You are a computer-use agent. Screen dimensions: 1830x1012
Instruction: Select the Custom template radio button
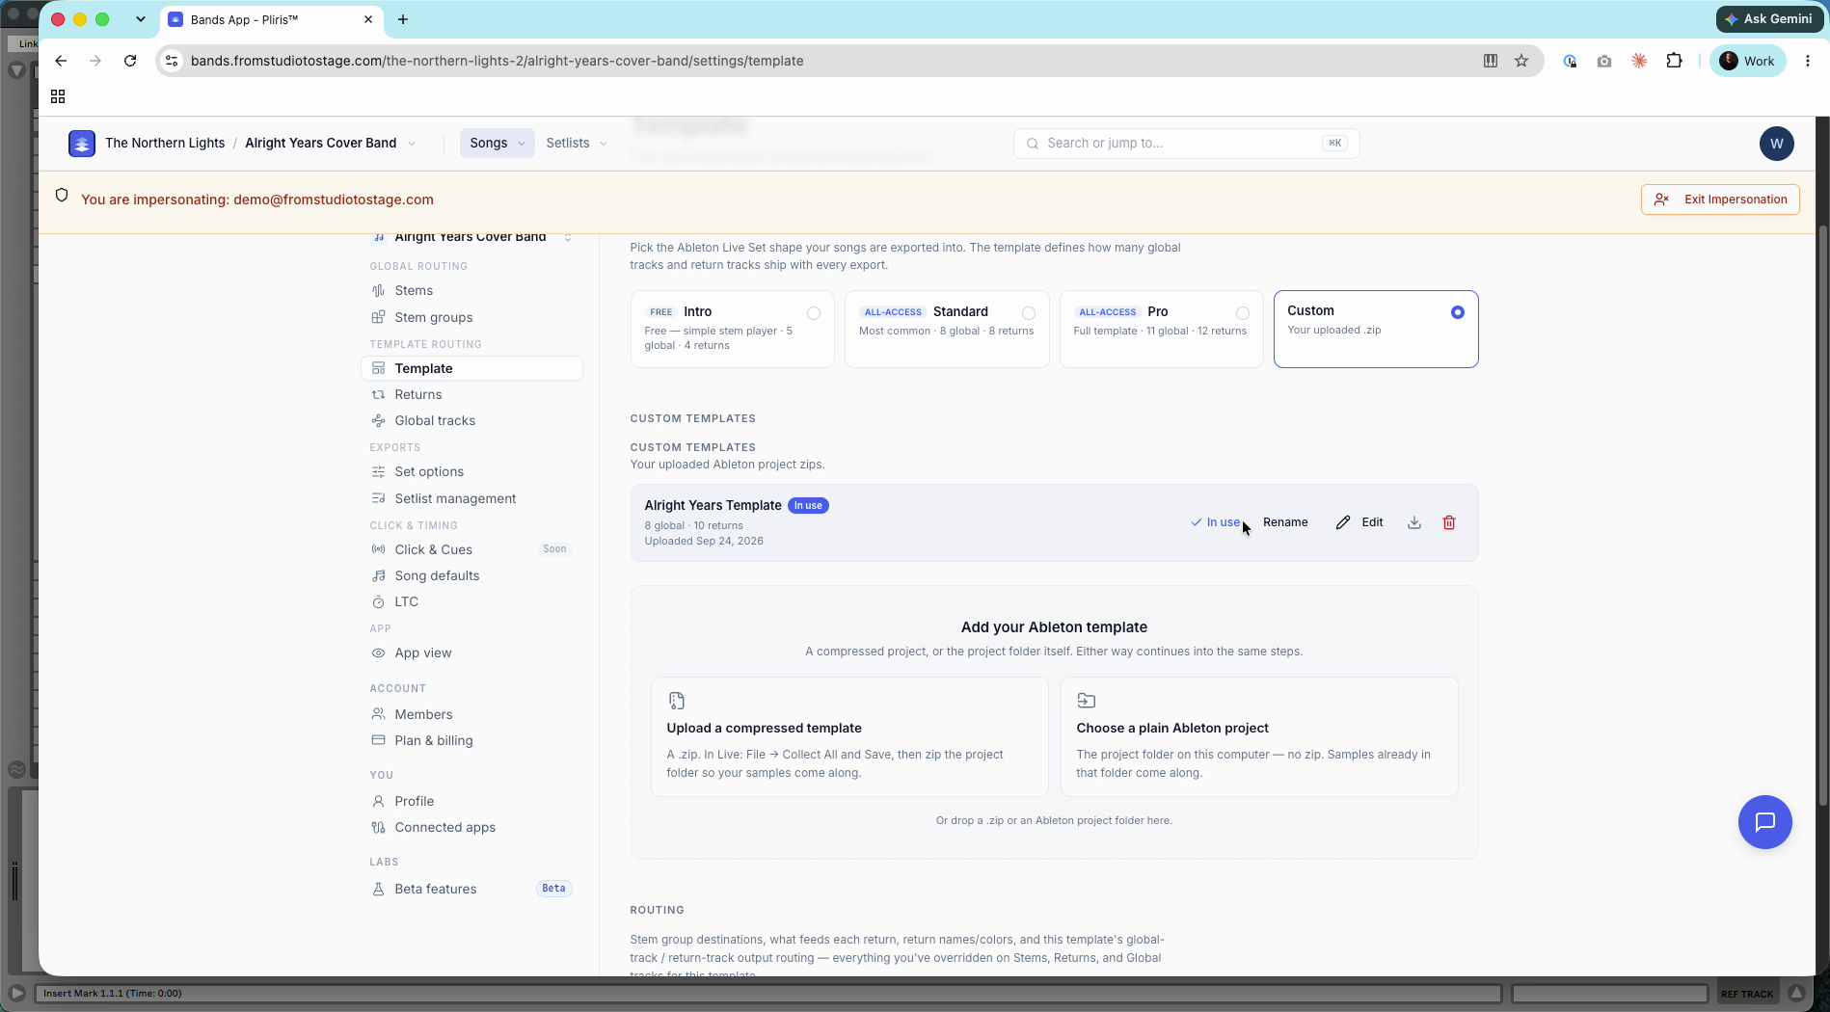pos(1458,312)
